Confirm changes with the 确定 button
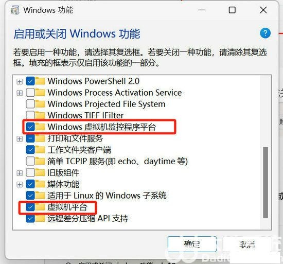Image resolution: width=283 pixels, height=264 pixels. tap(192, 244)
